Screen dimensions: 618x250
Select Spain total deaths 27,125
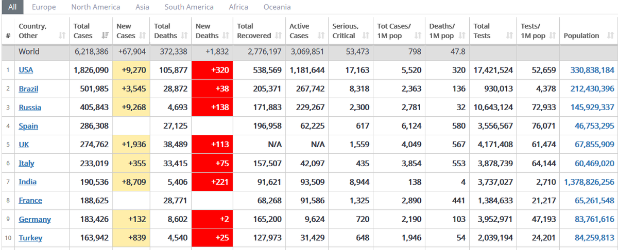(x=176, y=126)
